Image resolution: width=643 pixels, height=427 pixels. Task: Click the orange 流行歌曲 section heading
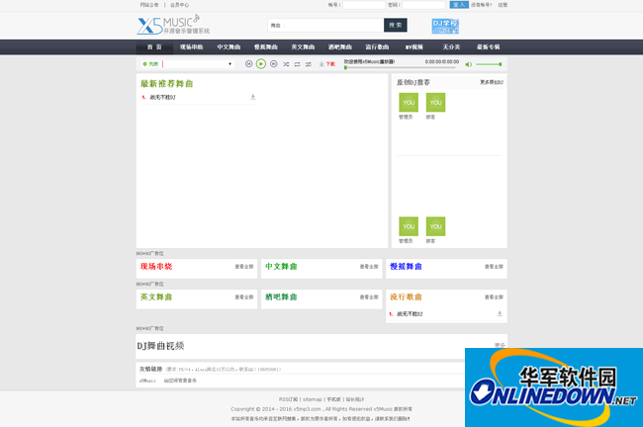406,298
